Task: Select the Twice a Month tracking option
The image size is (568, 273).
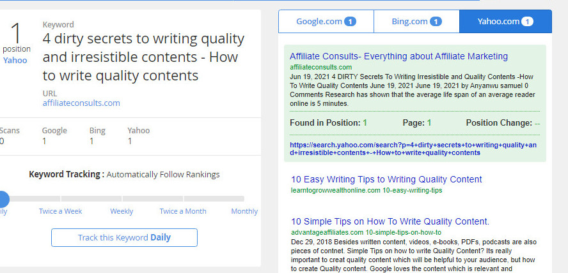Action: point(183,211)
